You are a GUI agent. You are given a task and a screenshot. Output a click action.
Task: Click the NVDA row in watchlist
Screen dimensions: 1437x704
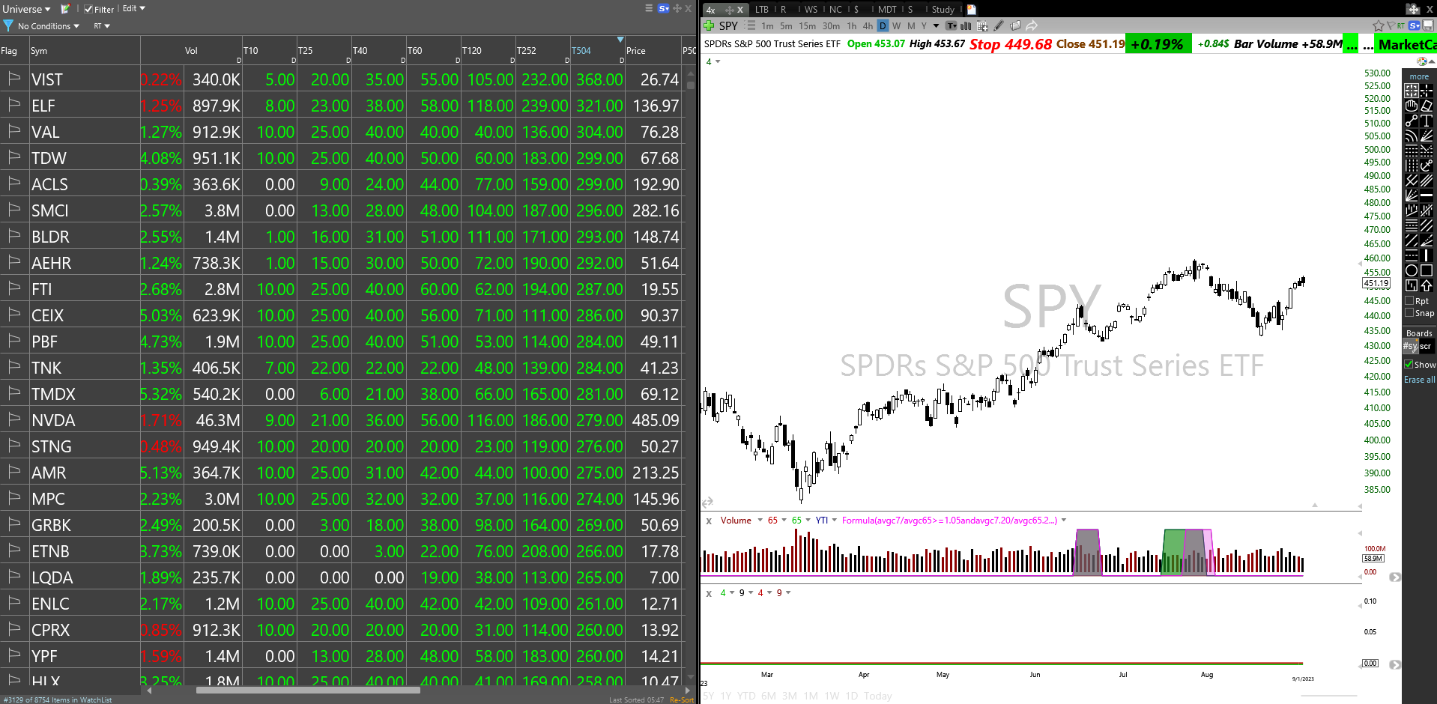tap(54, 420)
